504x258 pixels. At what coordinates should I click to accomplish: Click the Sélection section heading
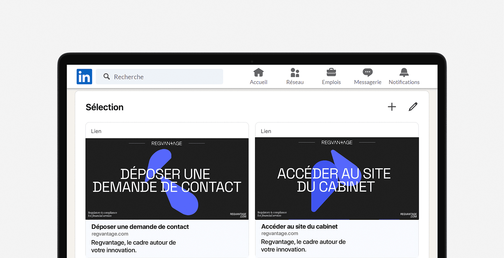[105, 107]
